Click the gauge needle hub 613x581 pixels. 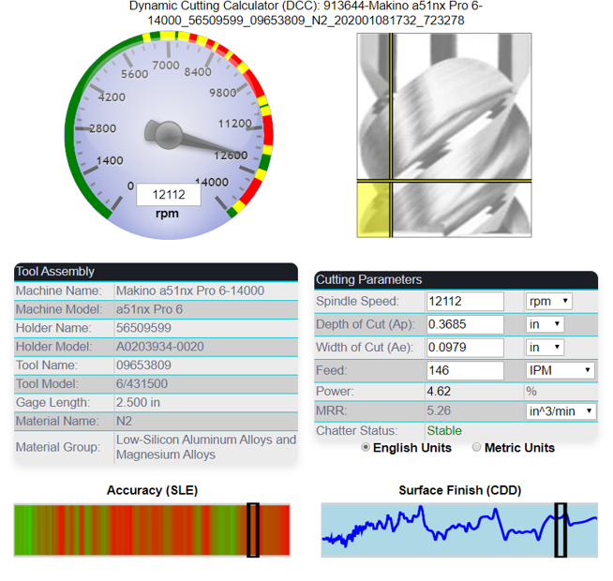[169, 135]
